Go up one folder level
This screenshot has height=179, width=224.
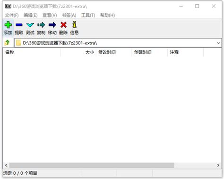[x=7, y=42]
